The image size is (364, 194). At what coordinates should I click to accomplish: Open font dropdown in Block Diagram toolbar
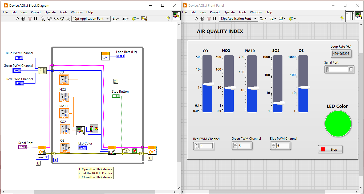pos(91,19)
